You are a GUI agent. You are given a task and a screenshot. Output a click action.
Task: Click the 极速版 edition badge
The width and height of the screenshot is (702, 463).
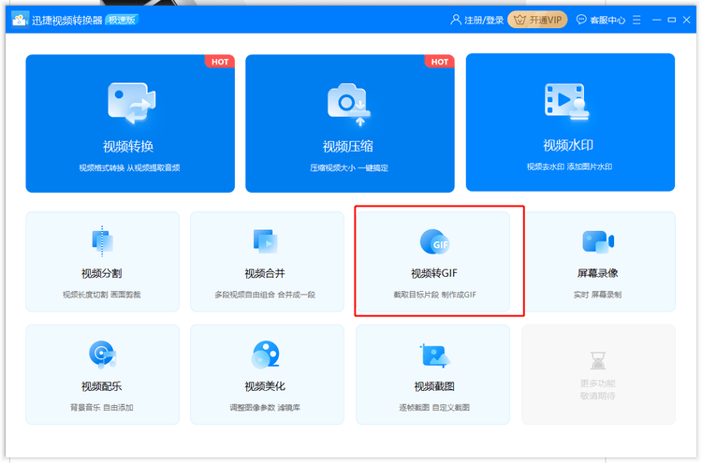pos(122,20)
